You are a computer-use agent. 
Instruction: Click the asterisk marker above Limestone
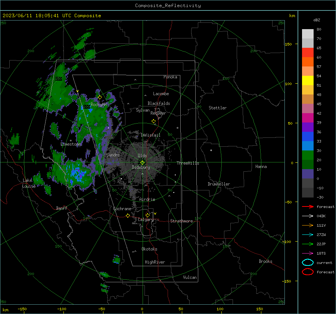[x=71, y=141]
